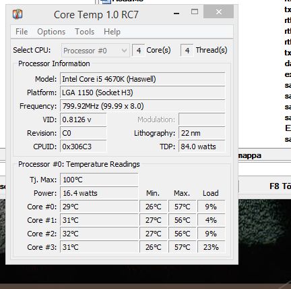Viewport: 291px width, 289px height.
Task: Click the Temperature Readings group heading
Action: 79,164
